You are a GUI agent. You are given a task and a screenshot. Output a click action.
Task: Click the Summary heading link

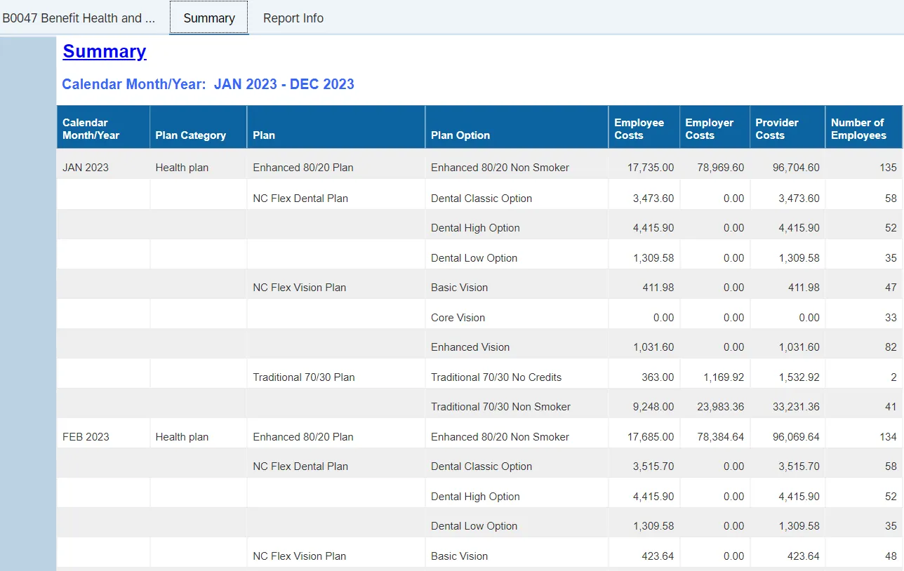point(105,51)
